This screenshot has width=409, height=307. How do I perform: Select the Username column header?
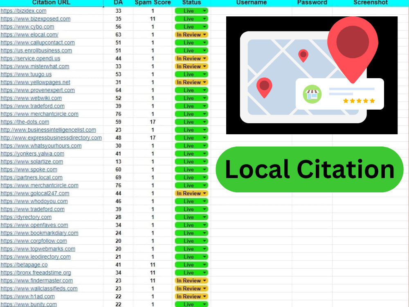coord(252,2)
